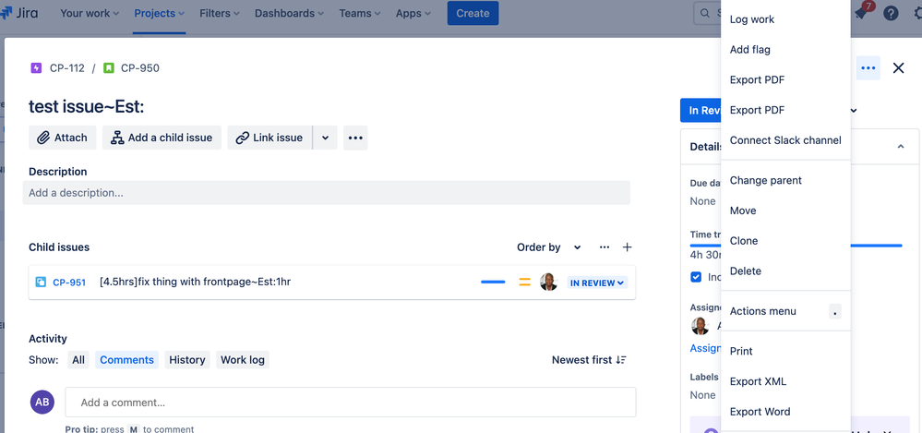Toggle the Include checkbox under Time tracking
Viewport: 922px width, 433px height.
point(696,276)
